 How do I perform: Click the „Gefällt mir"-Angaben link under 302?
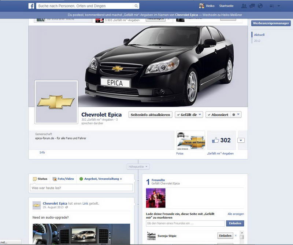(x=220, y=153)
